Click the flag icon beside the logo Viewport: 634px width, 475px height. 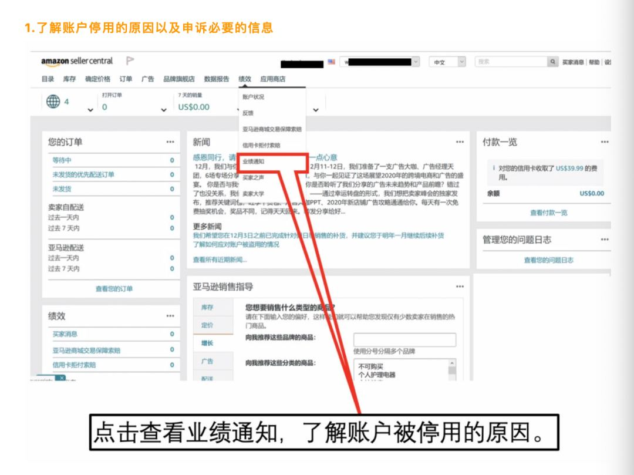130,60
